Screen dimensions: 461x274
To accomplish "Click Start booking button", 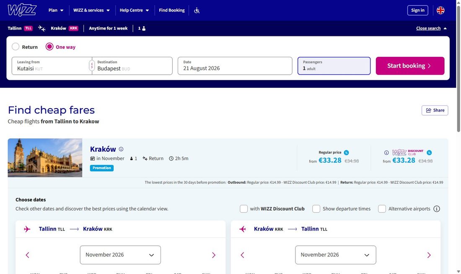I will click(x=410, y=66).
